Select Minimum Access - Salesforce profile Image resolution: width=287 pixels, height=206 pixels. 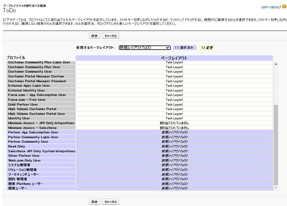coord(41,128)
